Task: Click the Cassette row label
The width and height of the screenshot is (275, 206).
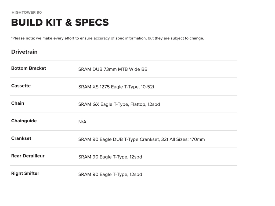Action: [x=21, y=86]
